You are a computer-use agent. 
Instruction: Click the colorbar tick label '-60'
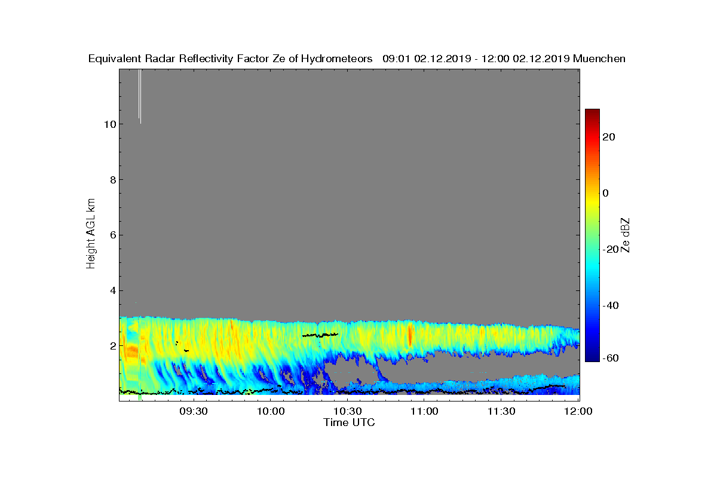[611, 358]
